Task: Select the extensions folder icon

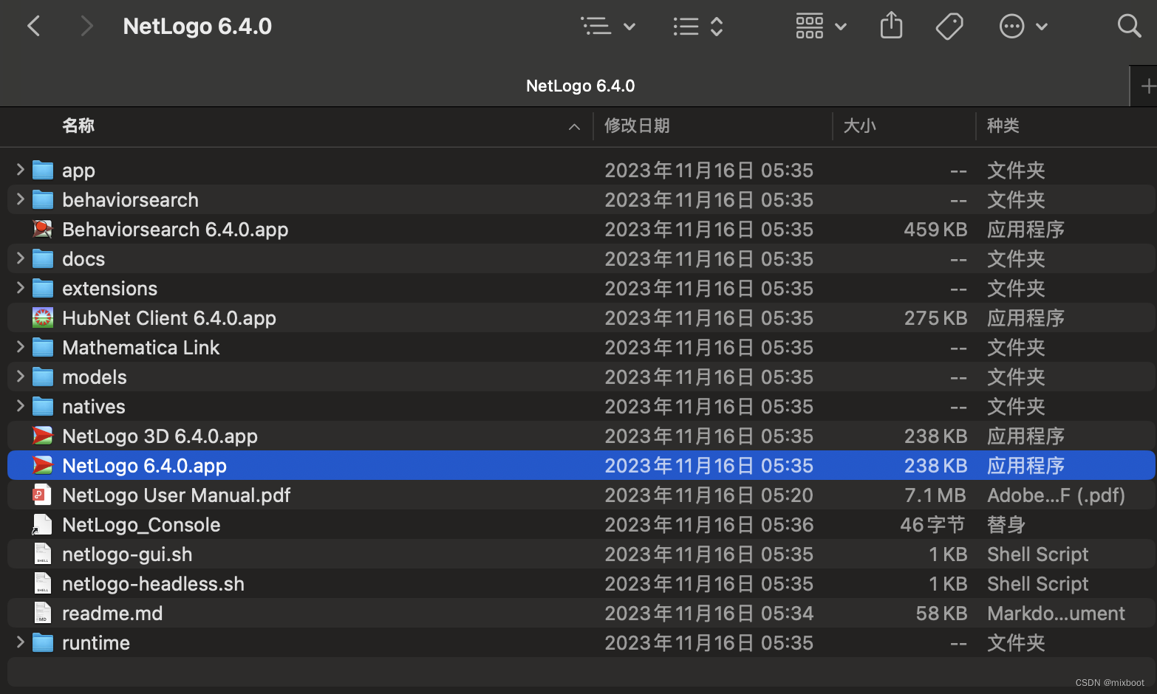Action: [x=43, y=289]
